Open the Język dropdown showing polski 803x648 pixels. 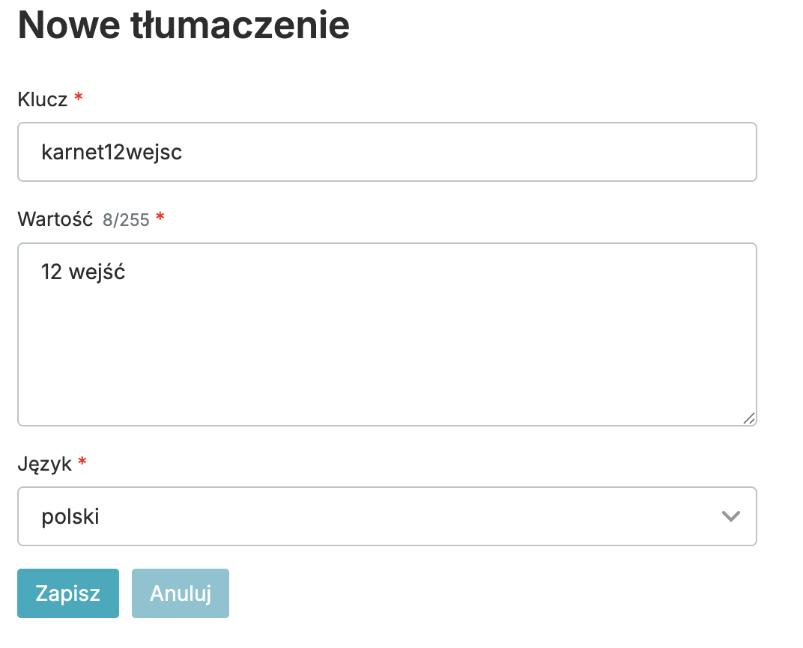[x=387, y=516]
